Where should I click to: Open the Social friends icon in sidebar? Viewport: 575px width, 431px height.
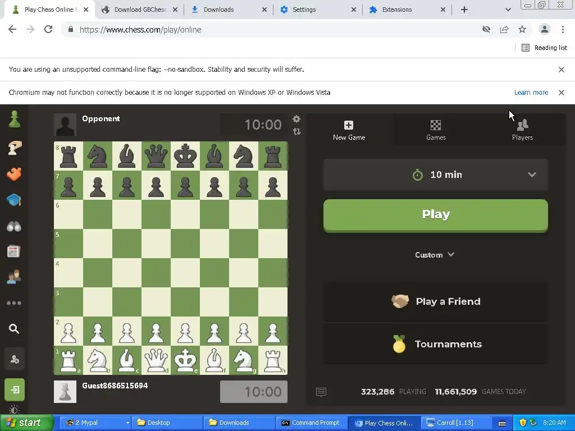point(14,277)
